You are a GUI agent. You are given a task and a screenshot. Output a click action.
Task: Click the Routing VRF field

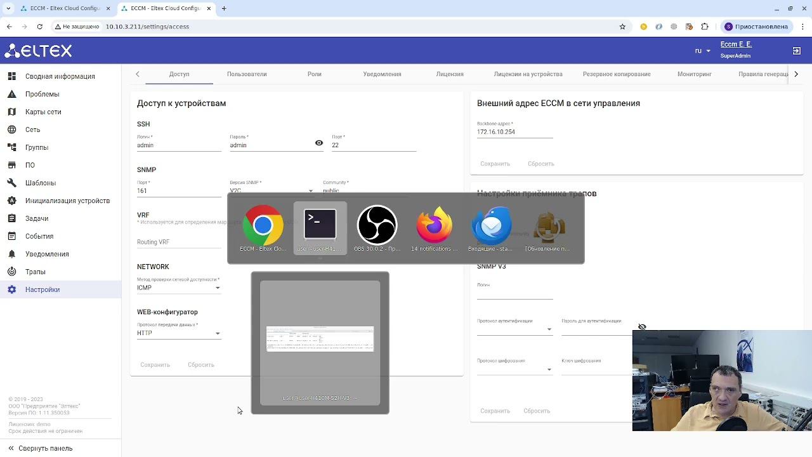[179, 242]
